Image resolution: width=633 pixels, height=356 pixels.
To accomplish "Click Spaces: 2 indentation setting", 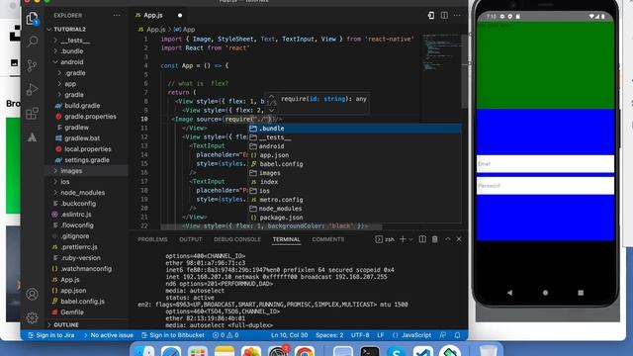I will (x=329, y=335).
